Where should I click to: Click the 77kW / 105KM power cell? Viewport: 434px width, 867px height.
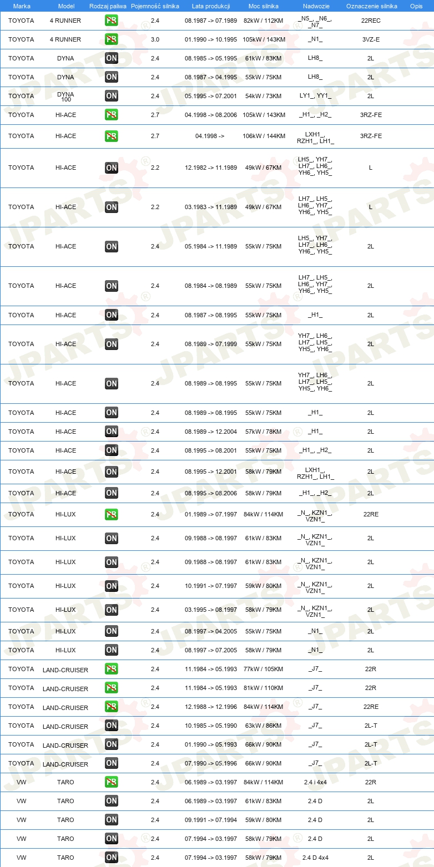click(x=264, y=669)
